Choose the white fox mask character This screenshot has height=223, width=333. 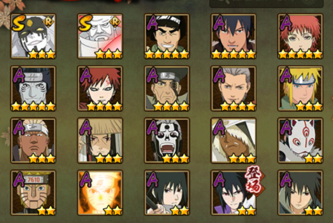point(300,140)
